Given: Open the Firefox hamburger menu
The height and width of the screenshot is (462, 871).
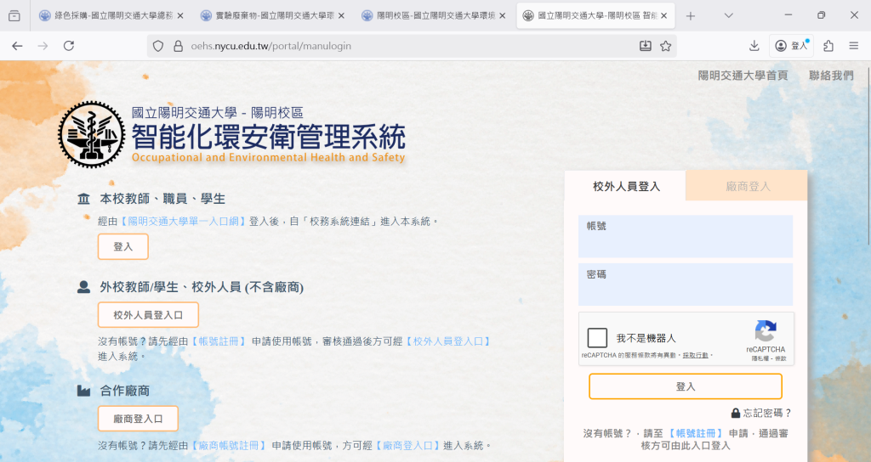Looking at the screenshot, I should pyautogui.click(x=853, y=46).
